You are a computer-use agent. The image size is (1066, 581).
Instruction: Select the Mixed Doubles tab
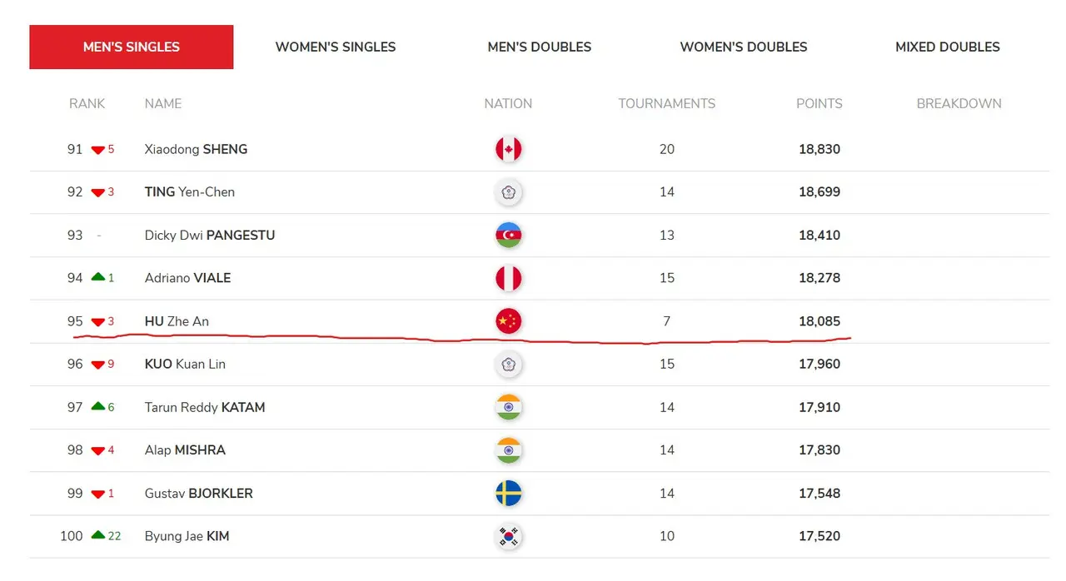pyautogui.click(x=948, y=47)
